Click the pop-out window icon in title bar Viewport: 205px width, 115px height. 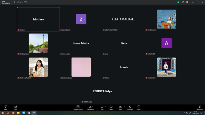(183, 2)
